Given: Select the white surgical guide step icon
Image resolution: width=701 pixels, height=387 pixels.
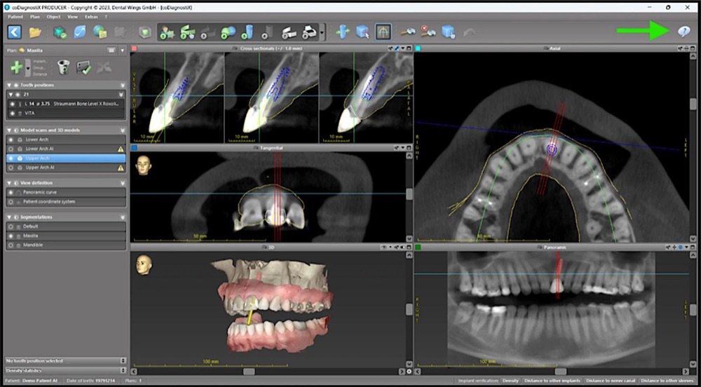Looking at the screenshot, I should click(x=289, y=32).
